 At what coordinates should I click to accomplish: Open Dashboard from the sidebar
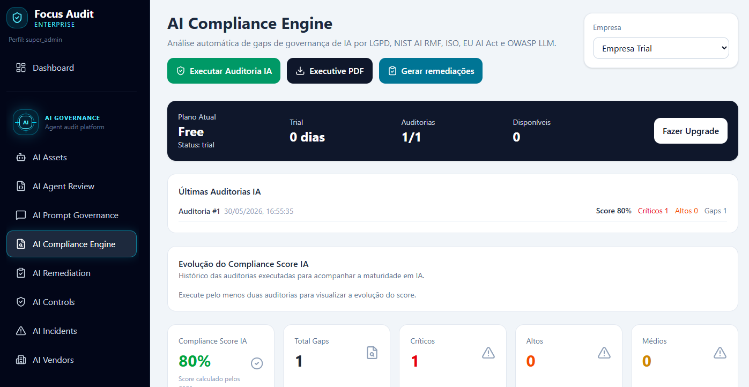tap(72, 68)
